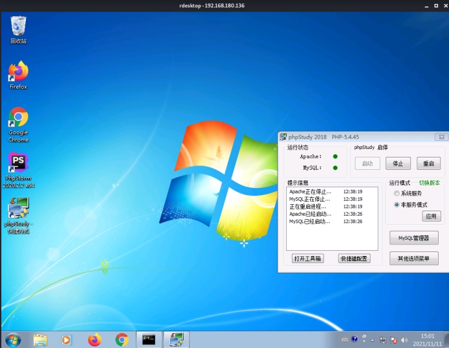Click the 打开工具箱 toolbox button

(308, 259)
